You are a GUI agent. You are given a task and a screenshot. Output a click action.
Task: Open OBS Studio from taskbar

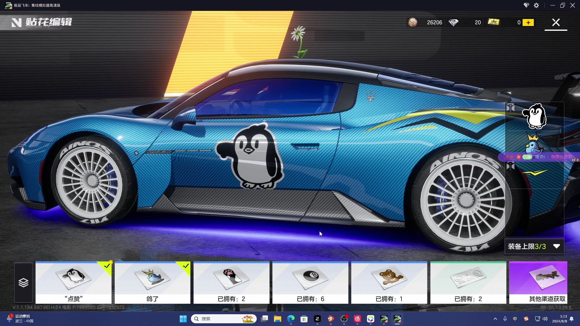click(344, 319)
